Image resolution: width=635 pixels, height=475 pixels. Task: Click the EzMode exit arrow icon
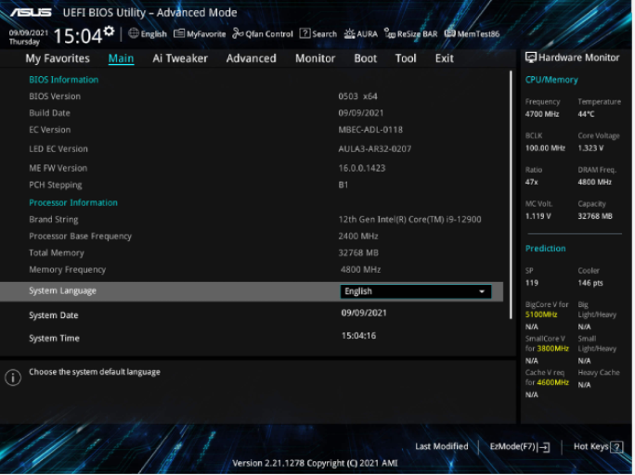tap(545, 447)
